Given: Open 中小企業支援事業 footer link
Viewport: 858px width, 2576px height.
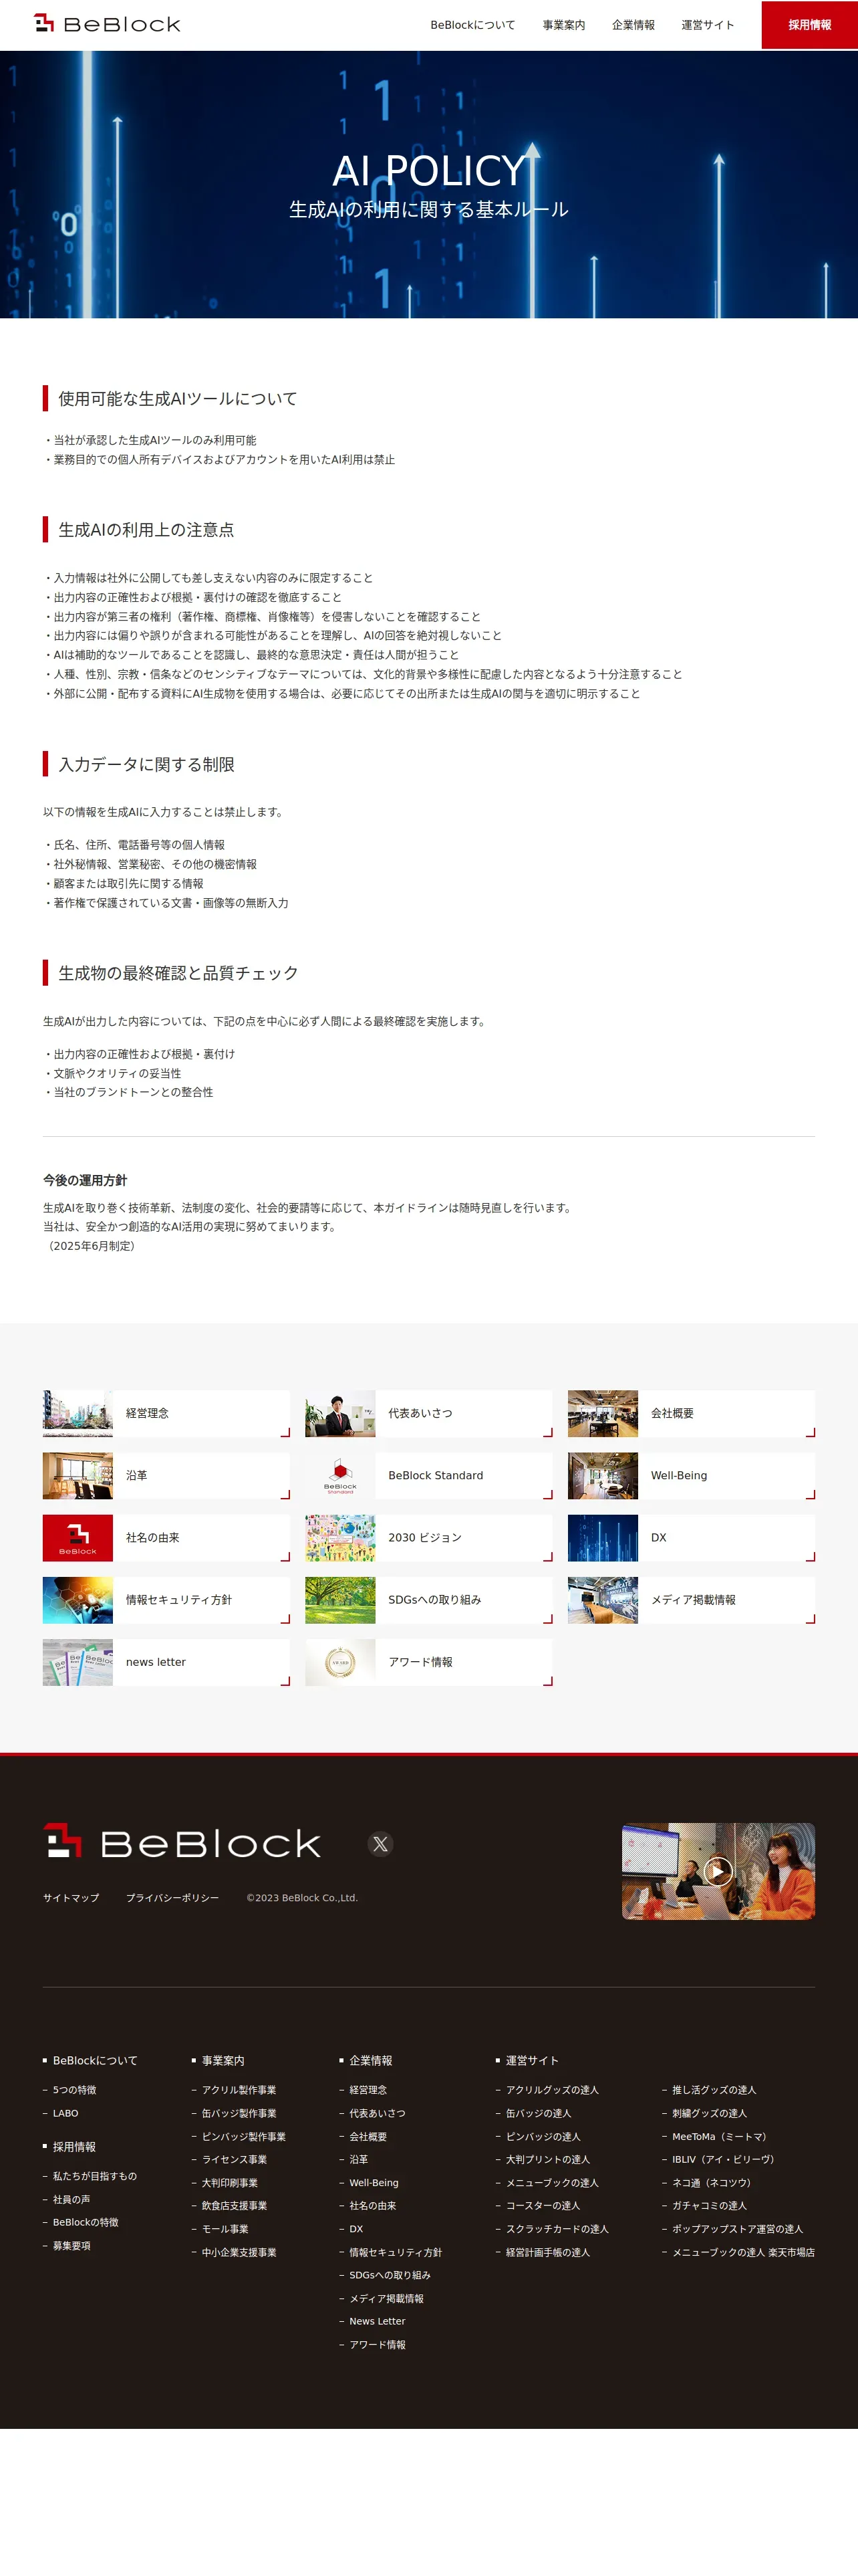Looking at the screenshot, I should 239,2252.
